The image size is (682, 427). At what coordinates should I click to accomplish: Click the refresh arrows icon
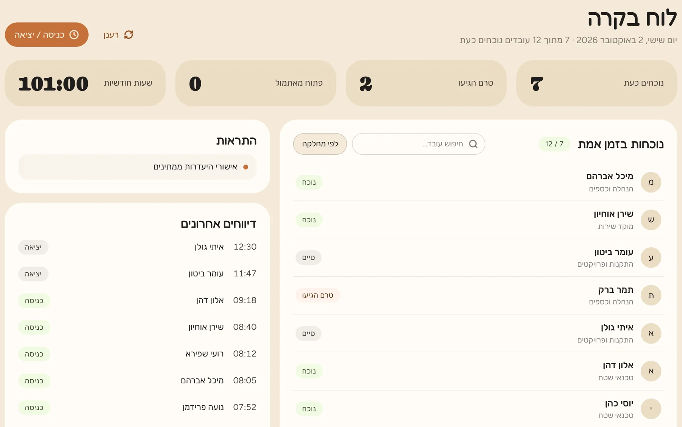(x=129, y=35)
